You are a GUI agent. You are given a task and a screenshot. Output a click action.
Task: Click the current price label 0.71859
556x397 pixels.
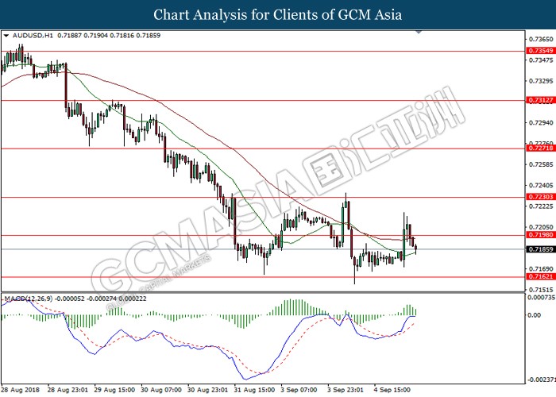(x=540, y=249)
